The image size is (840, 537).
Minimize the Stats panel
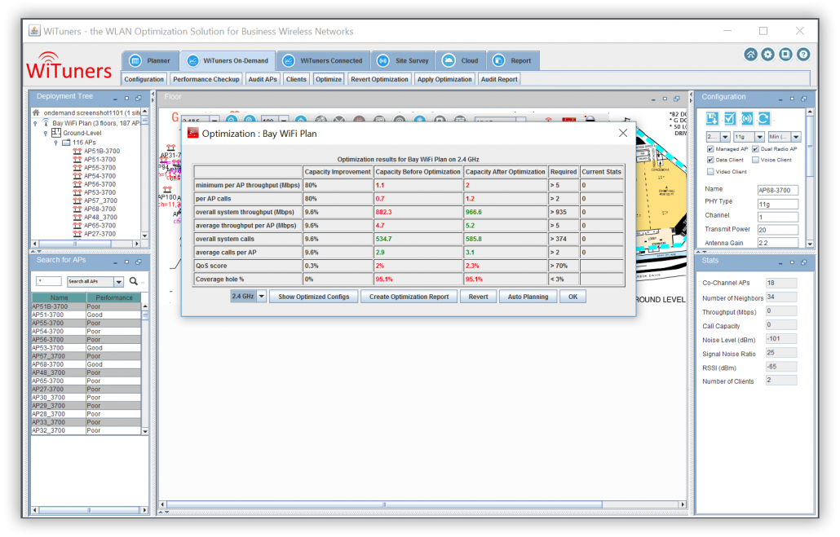780,262
